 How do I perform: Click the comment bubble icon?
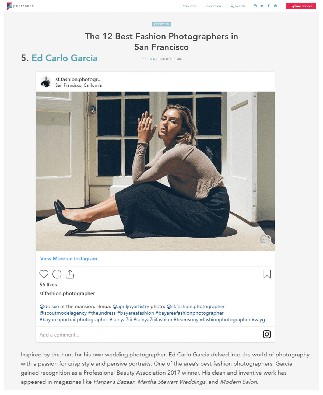tap(57, 274)
